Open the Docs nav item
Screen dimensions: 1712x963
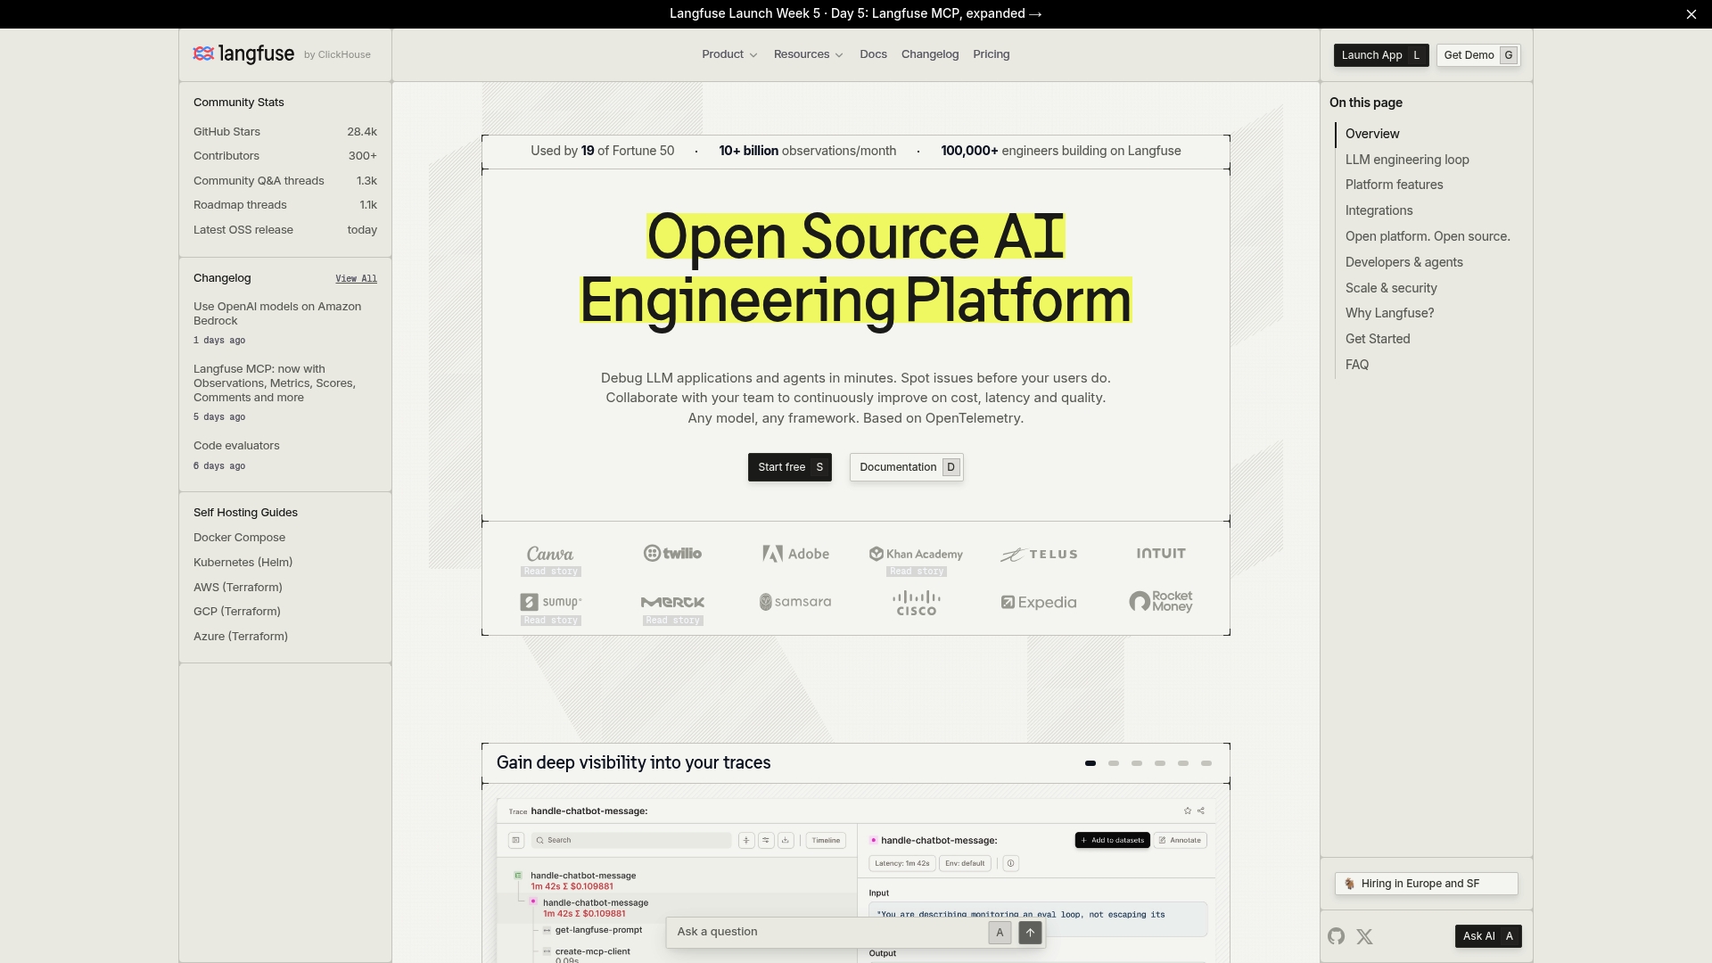873,54
